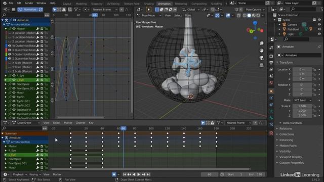
Task: Expand Motion Paths panel
Action: pos(288,146)
